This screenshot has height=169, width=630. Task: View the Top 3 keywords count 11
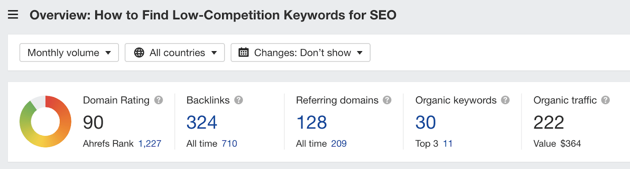pos(448,144)
